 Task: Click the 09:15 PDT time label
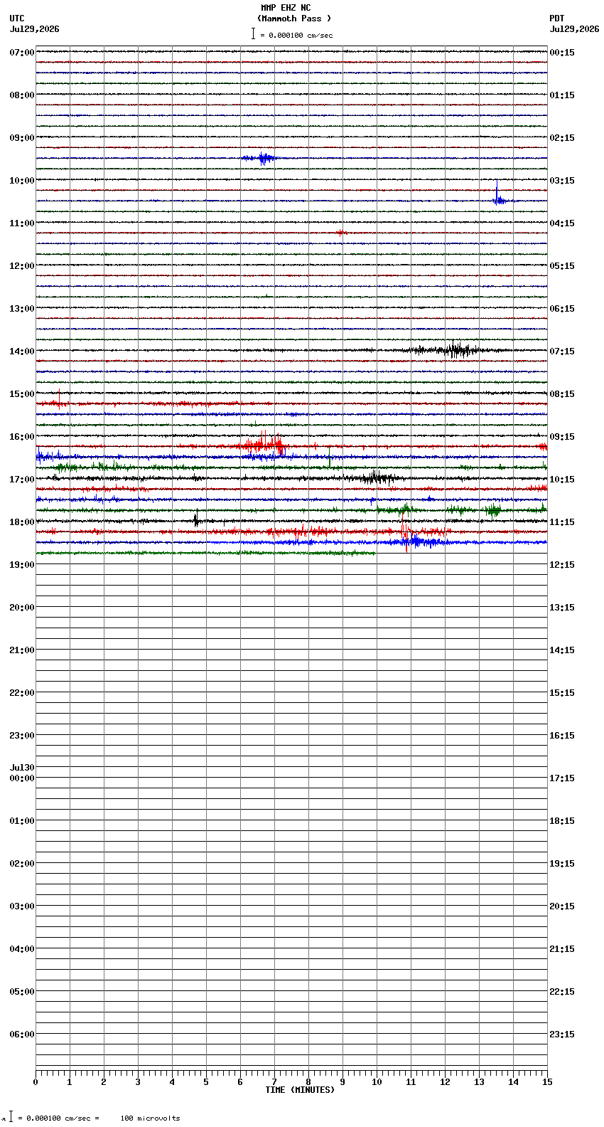pyautogui.click(x=562, y=437)
